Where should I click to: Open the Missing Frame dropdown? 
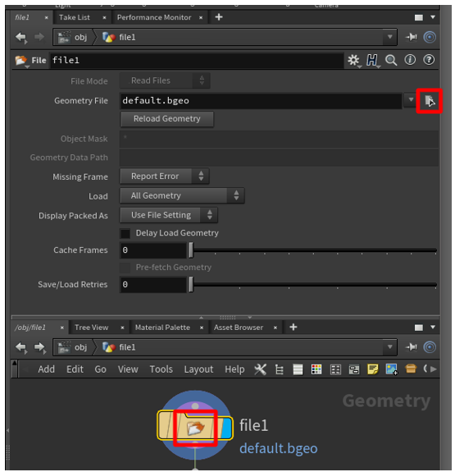[165, 176]
